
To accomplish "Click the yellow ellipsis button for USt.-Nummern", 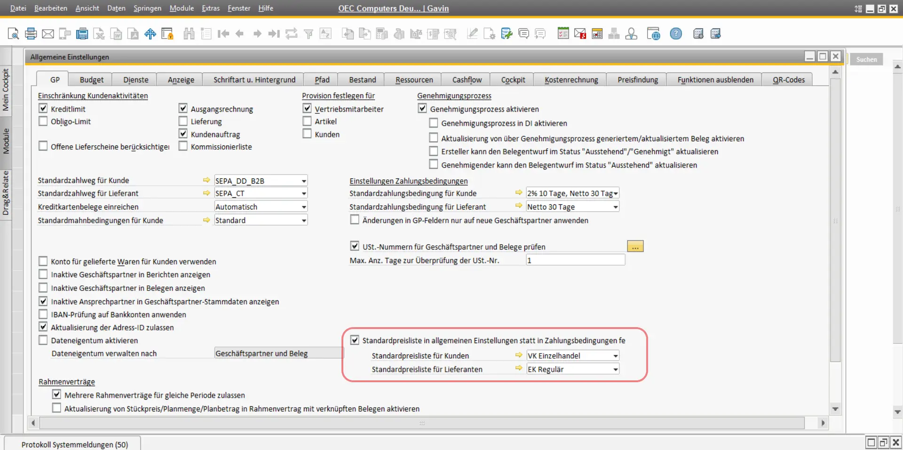I will (x=635, y=246).
